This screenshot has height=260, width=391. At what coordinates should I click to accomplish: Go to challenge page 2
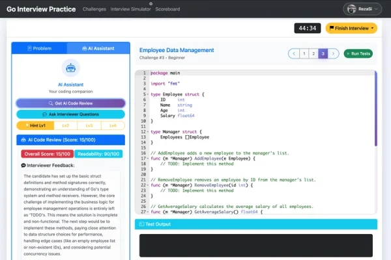pyautogui.click(x=313, y=53)
